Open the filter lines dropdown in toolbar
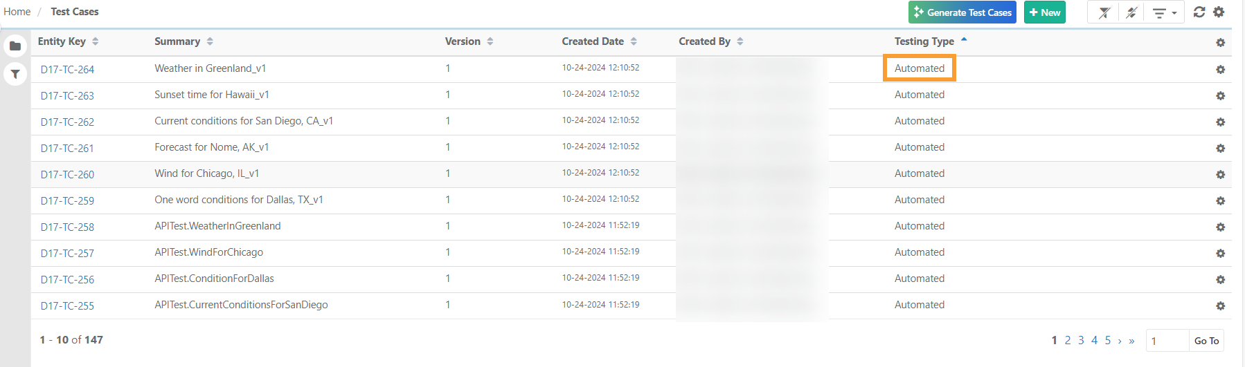 [x=1163, y=12]
